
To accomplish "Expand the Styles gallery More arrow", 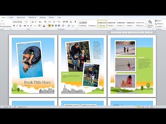I will (x=146, y=27).
